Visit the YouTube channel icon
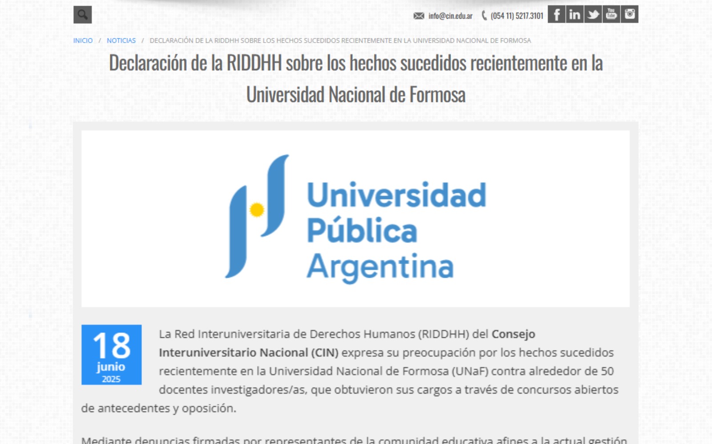 pyautogui.click(x=611, y=14)
